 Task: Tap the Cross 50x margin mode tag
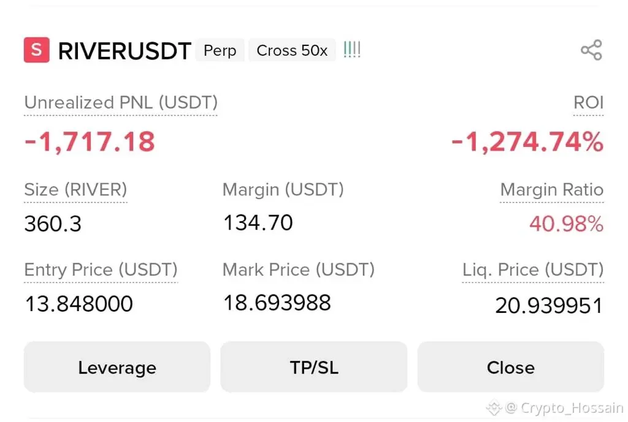[x=292, y=50]
